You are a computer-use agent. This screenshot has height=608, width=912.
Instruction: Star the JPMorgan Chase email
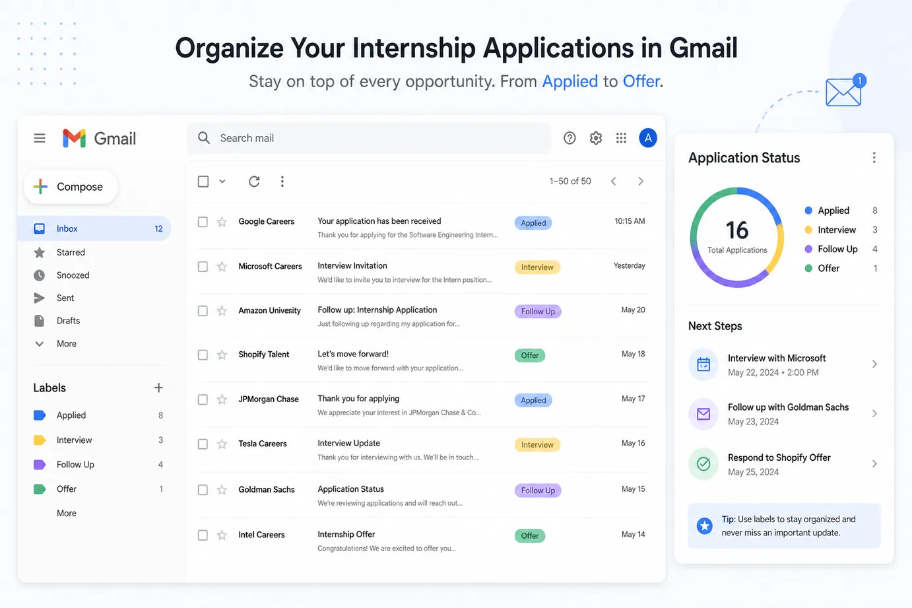[222, 399]
